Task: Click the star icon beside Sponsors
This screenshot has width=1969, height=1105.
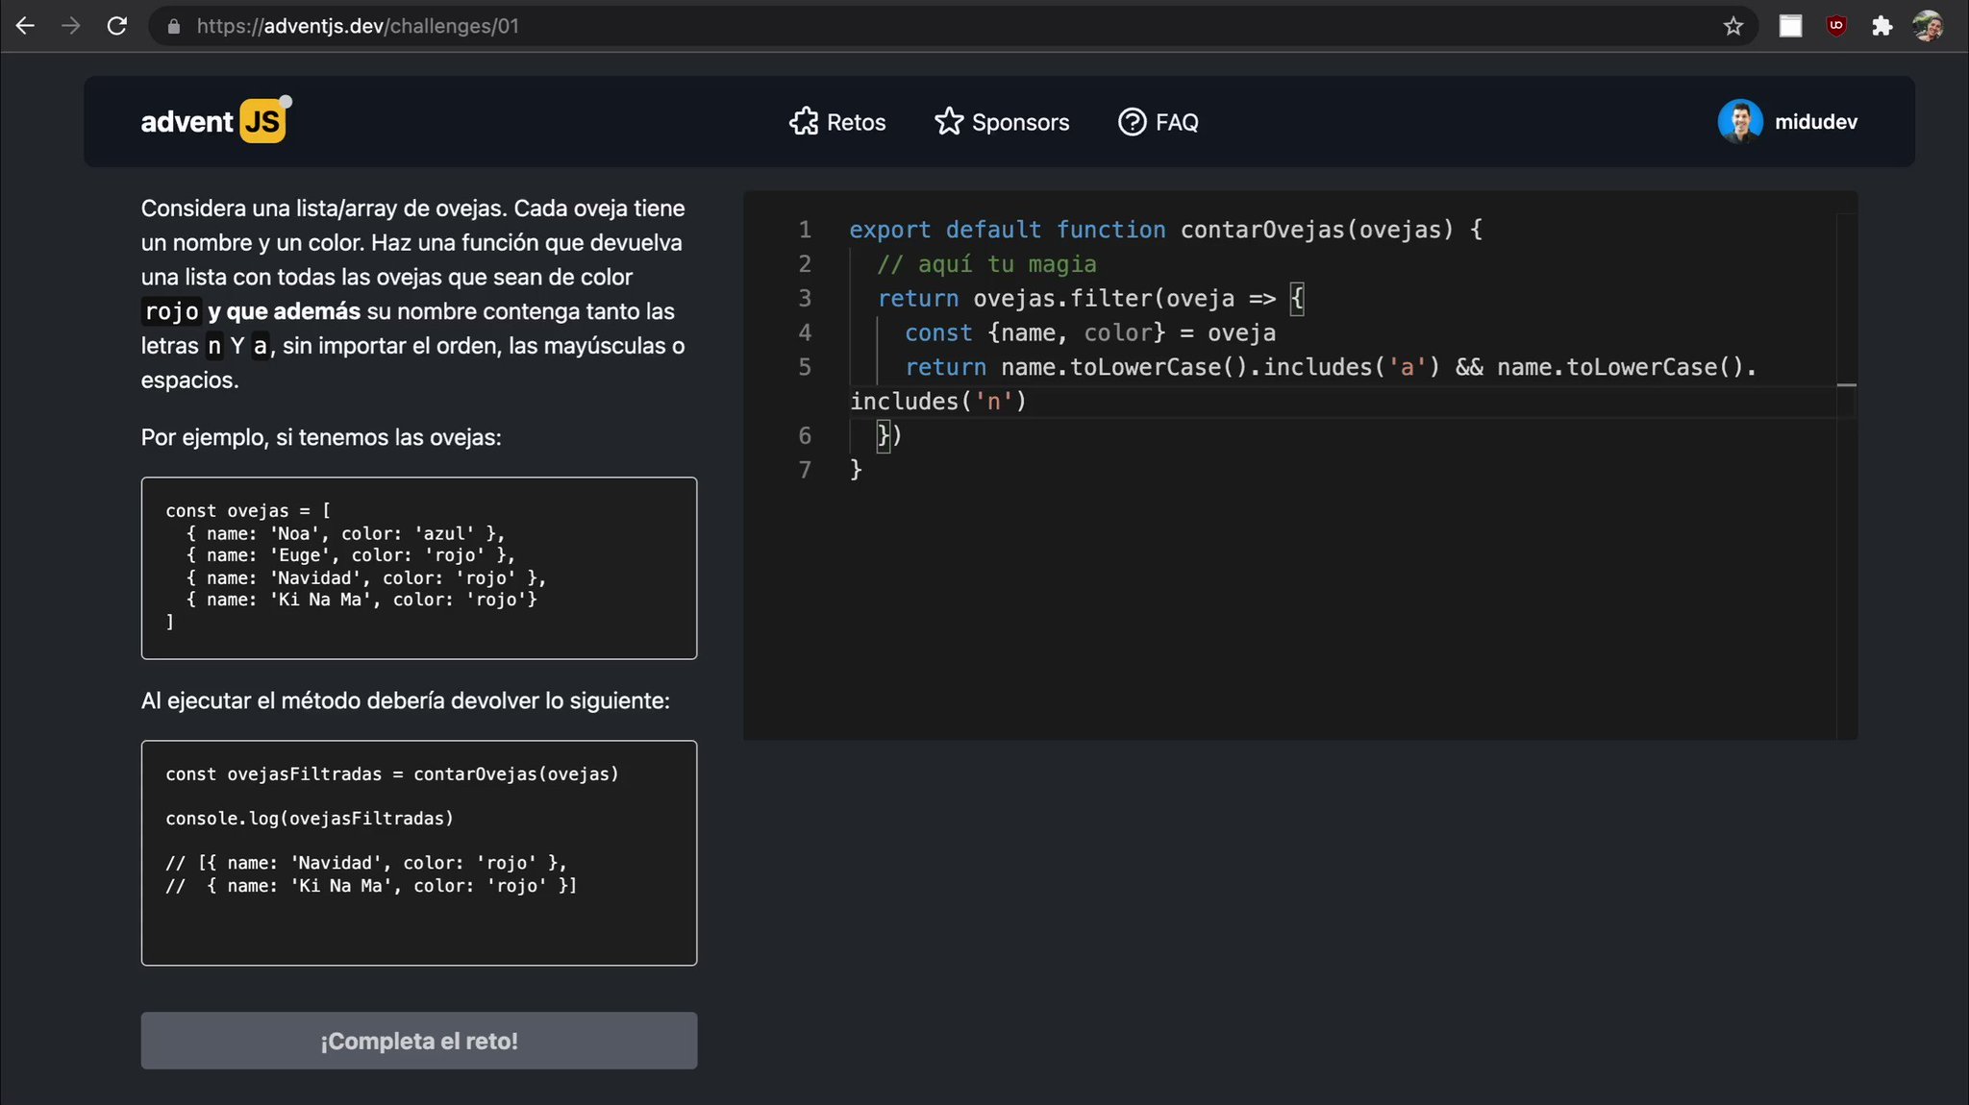Action: [950, 122]
